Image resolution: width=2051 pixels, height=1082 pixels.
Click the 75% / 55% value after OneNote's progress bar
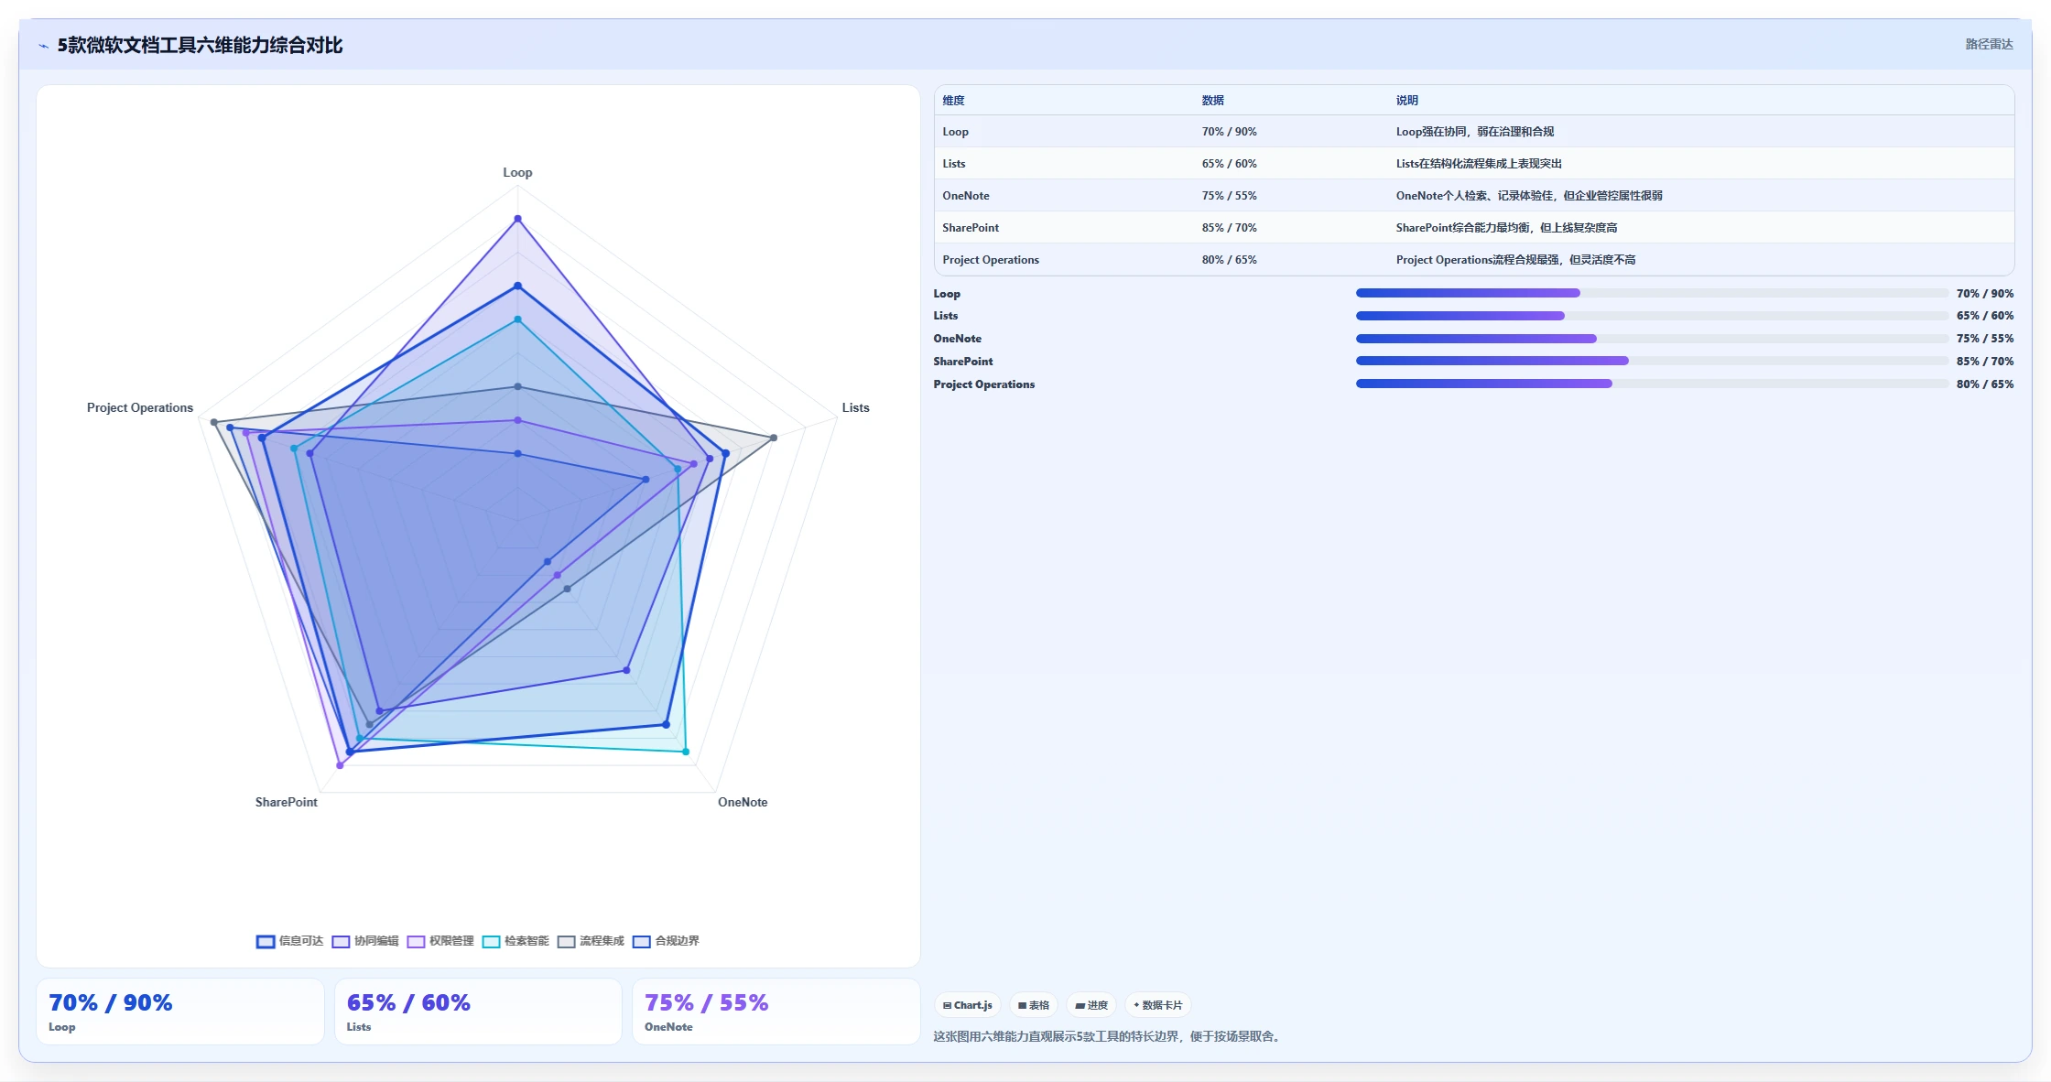point(1985,339)
